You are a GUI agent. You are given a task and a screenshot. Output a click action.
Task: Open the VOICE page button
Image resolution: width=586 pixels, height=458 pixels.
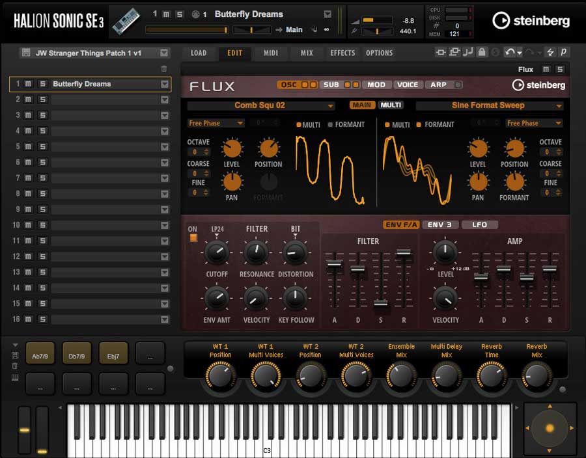(408, 85)
